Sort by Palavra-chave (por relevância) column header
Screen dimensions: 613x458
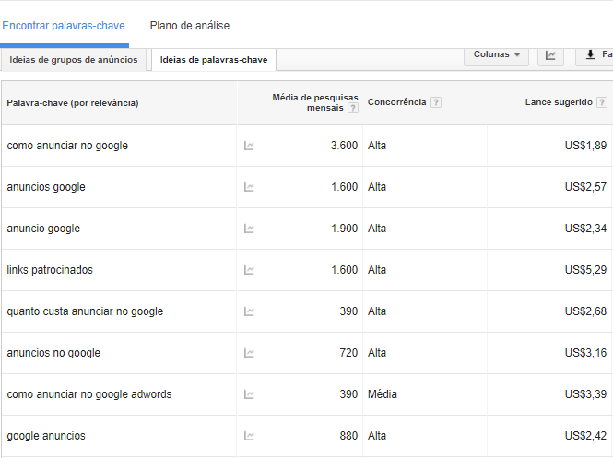[73, 103]
